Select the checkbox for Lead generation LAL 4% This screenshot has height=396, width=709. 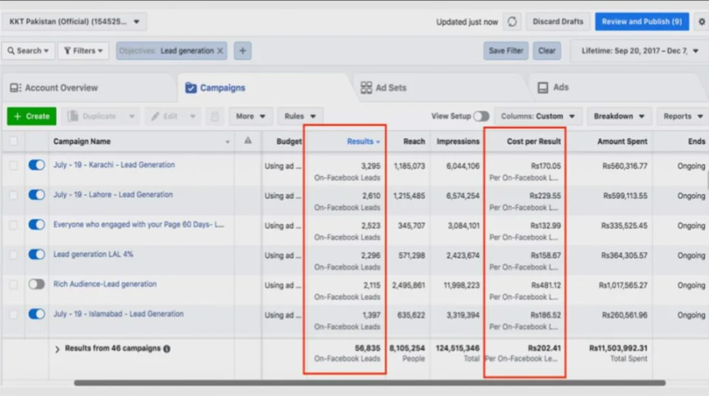pos(13,255)
